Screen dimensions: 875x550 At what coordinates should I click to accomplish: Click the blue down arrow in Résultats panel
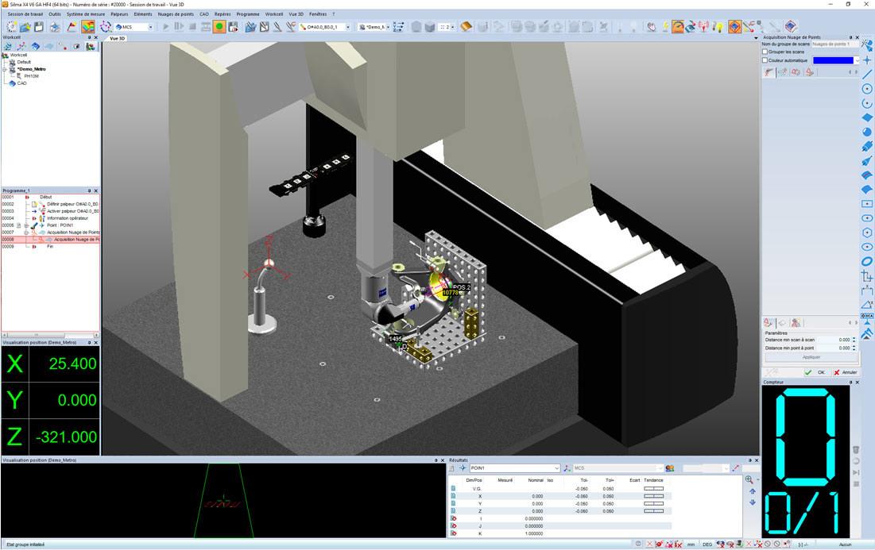click(753, 502)
